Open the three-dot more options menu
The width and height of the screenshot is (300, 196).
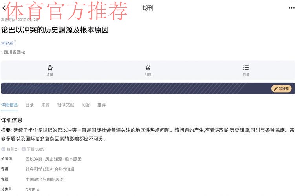pyautogui.click(x=291, y=8)
